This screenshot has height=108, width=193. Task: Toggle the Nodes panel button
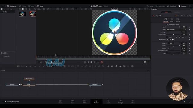(x=40, y=6)
